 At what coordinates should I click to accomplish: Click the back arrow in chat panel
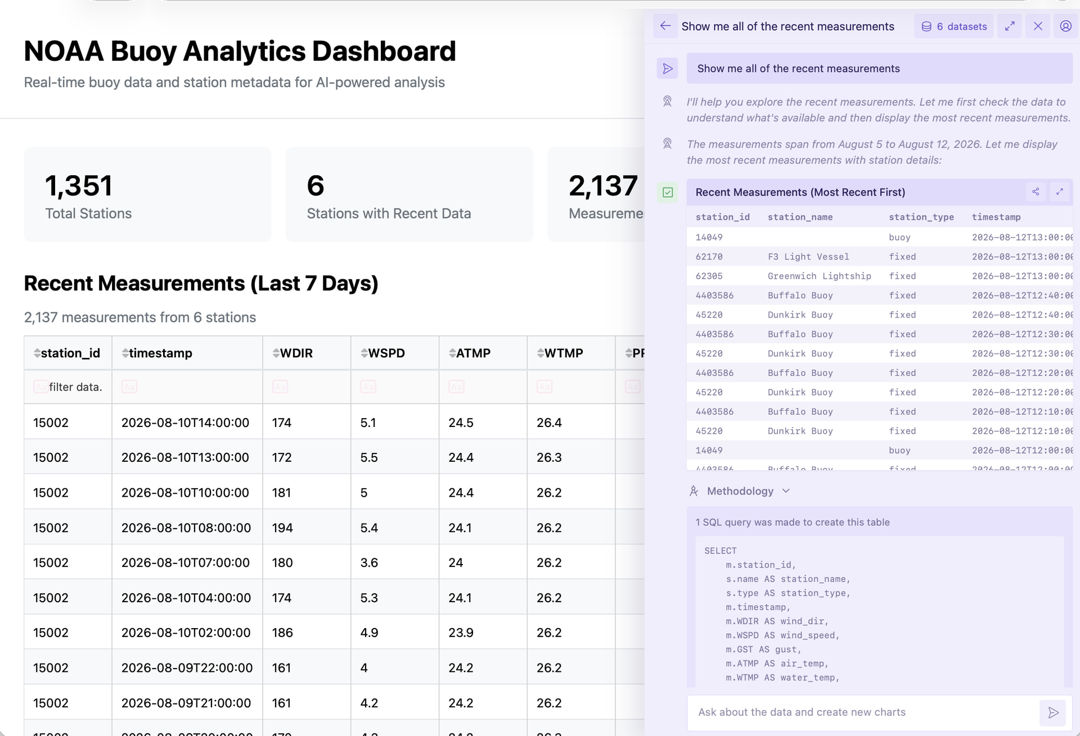pyautogui.click(x=665, y=26)
